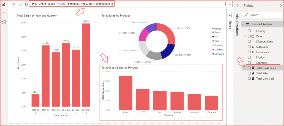Enable the Total Gross Sales checkbox

pyautogui.click(x=249, y=68)
